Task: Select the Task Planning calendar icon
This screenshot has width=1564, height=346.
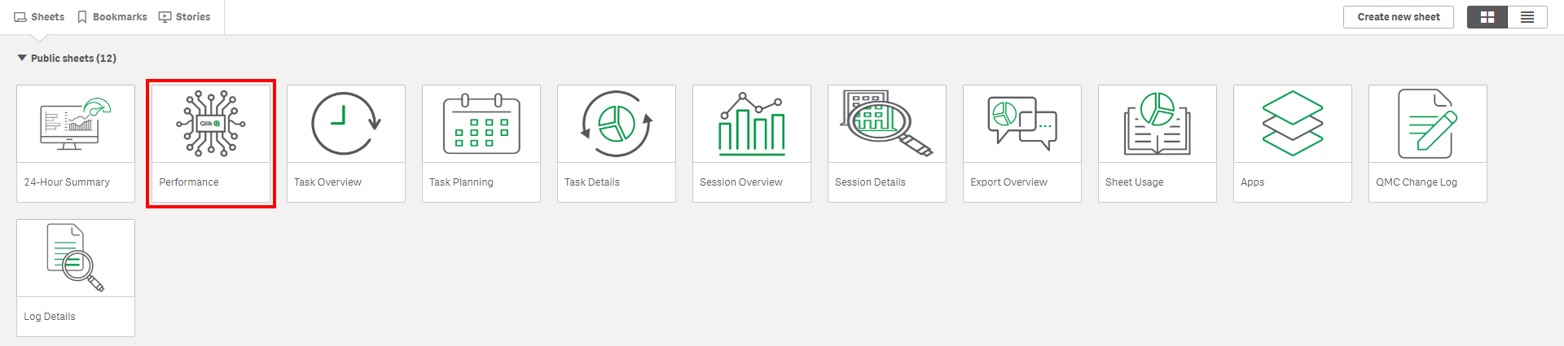Action: 481,124
